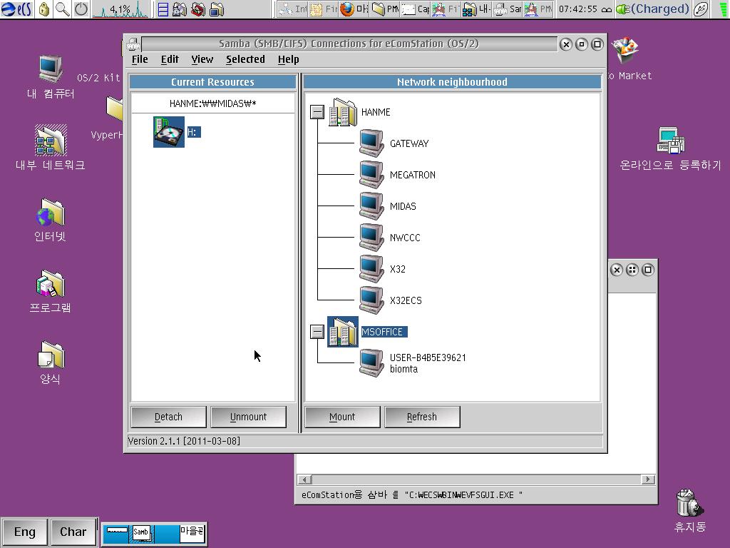Select the GATEWAY computer icon

click(x=371, y=143)
